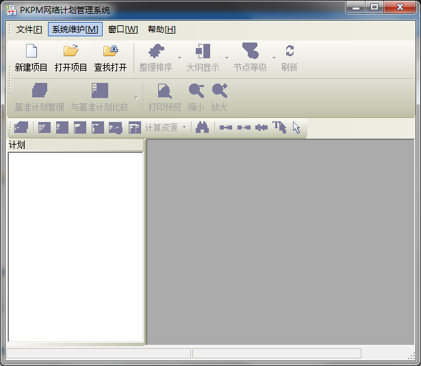This screenshot has height=366, width=421.
Task: Open the 文件[F] menu
Action: pyautogui.click(x=29, y=29)
